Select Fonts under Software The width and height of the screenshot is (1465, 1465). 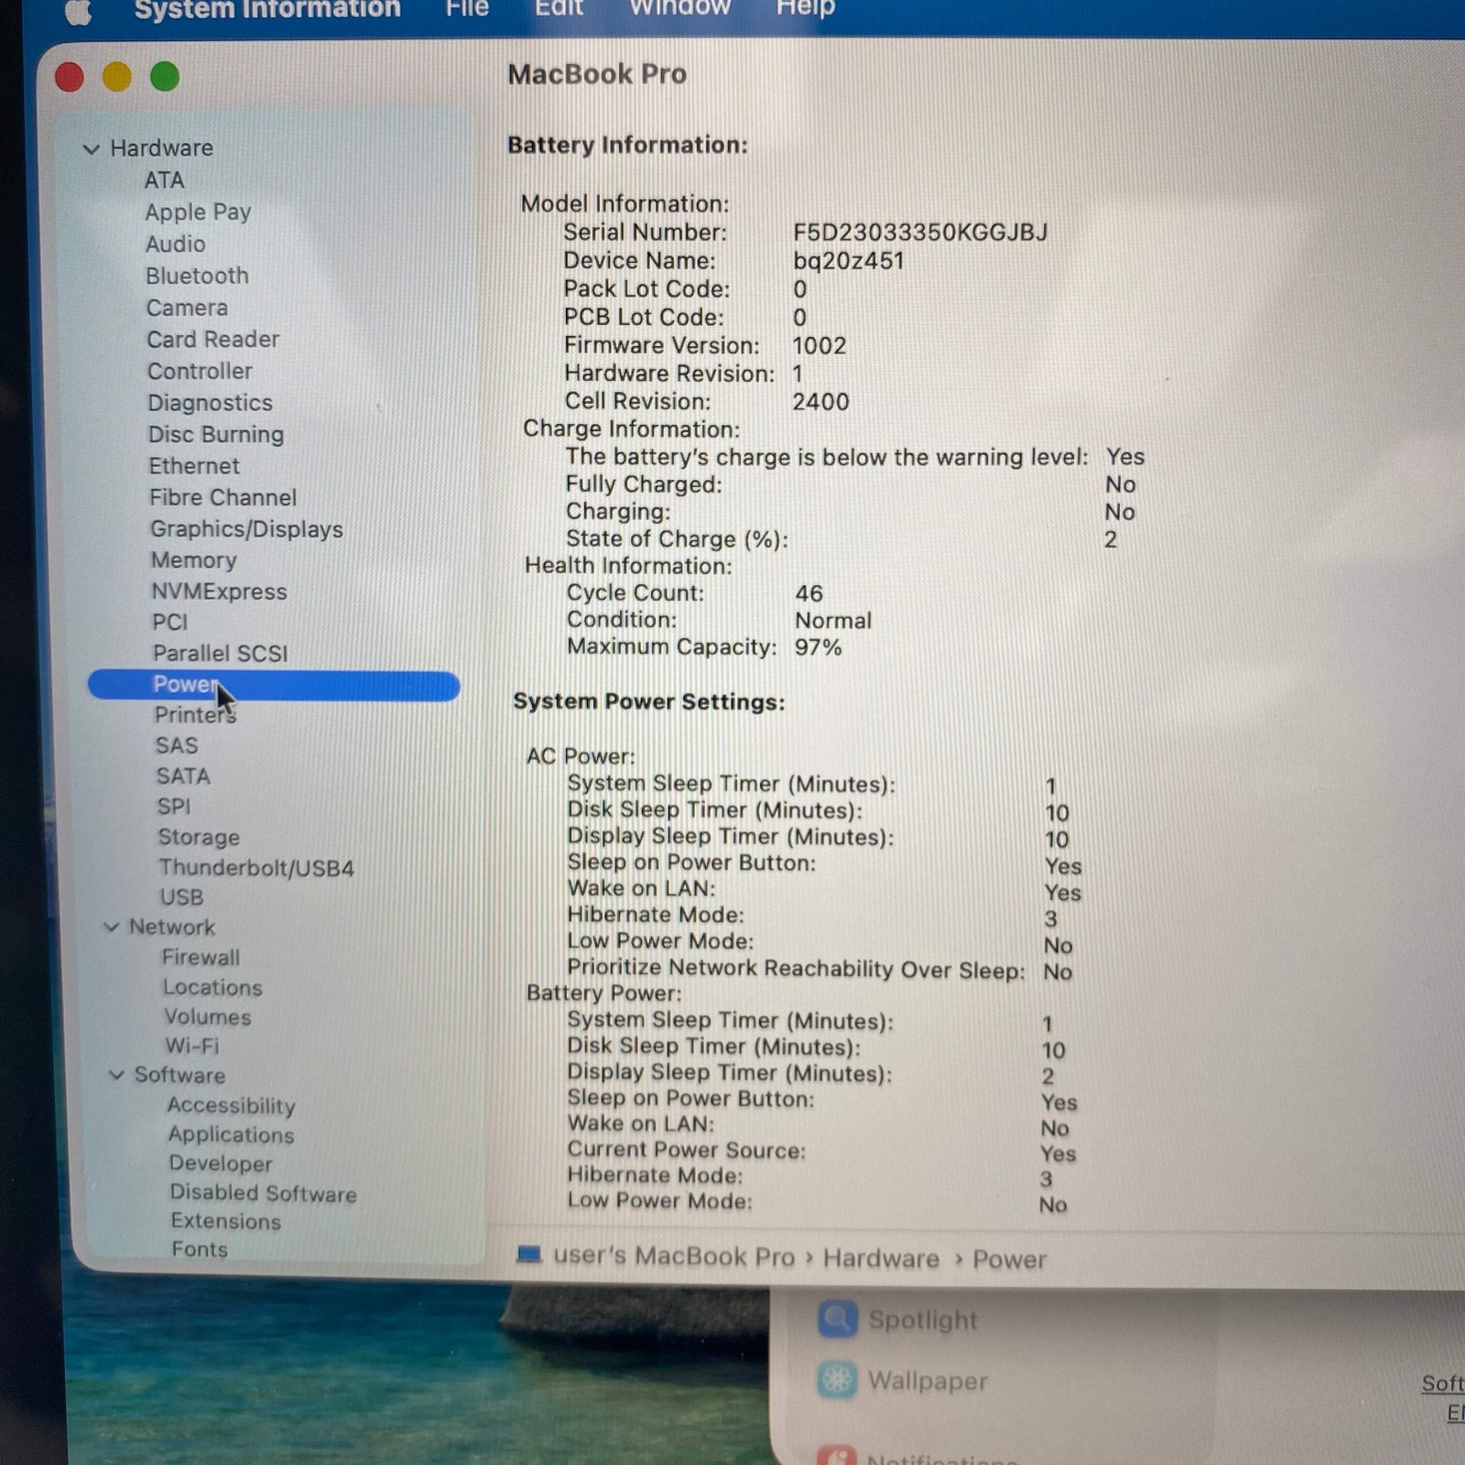(199, 1250)
